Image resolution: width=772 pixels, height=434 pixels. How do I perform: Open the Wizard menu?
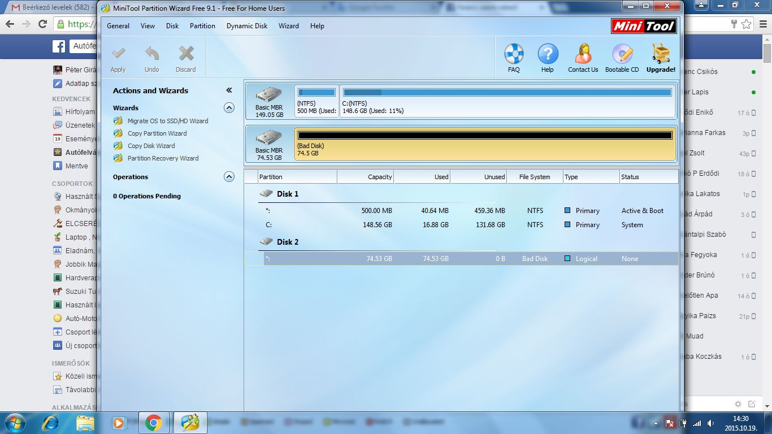tap(288, 26)
